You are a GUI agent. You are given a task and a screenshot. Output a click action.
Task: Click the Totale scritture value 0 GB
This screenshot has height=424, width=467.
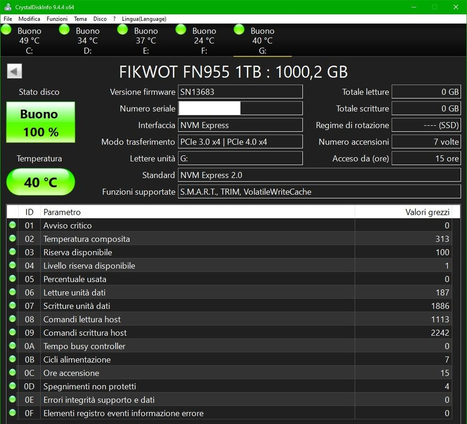pyautogui.click(x=426, y=108)
